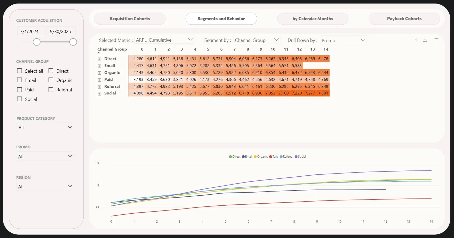Open the filters icon on matrix visual

click(x=436, y=40)
